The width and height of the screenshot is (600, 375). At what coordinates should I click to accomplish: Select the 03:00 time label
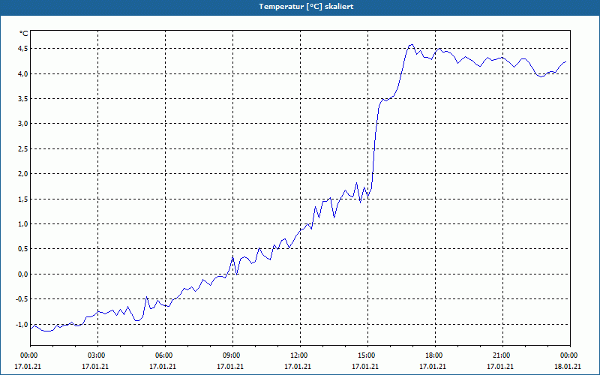click(x=98, y=355)
